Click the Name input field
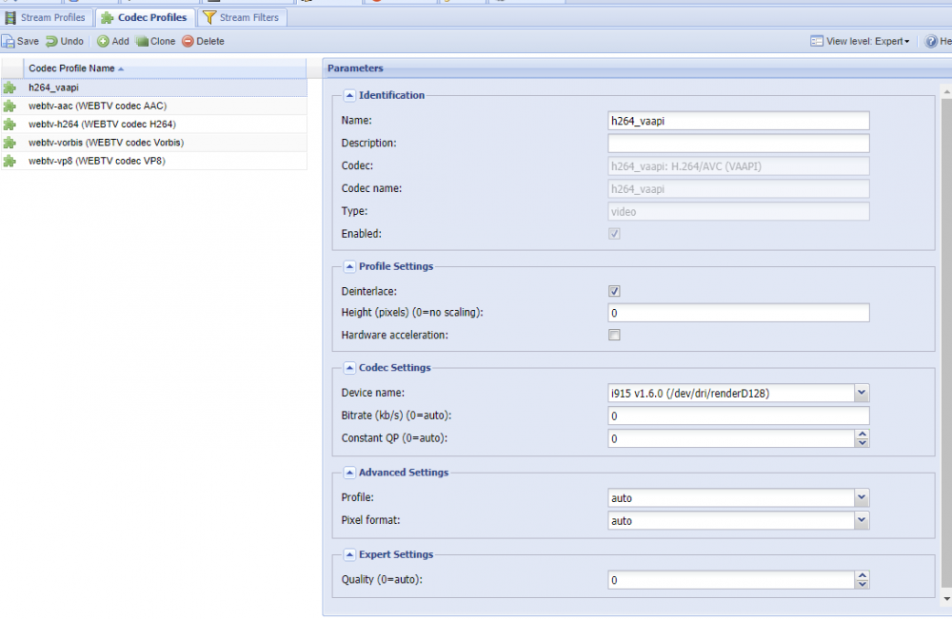The height and width of the screenshot is (619, 952). [739, 121]
